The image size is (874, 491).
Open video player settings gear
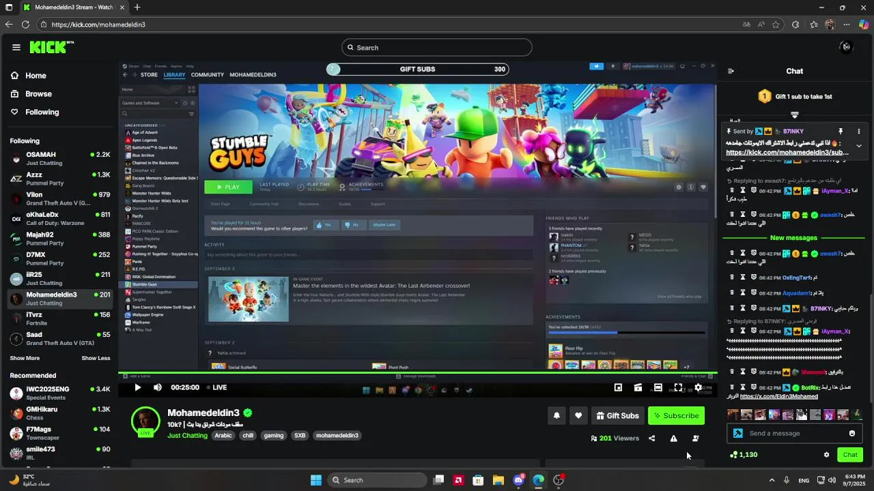coord(698,387)
